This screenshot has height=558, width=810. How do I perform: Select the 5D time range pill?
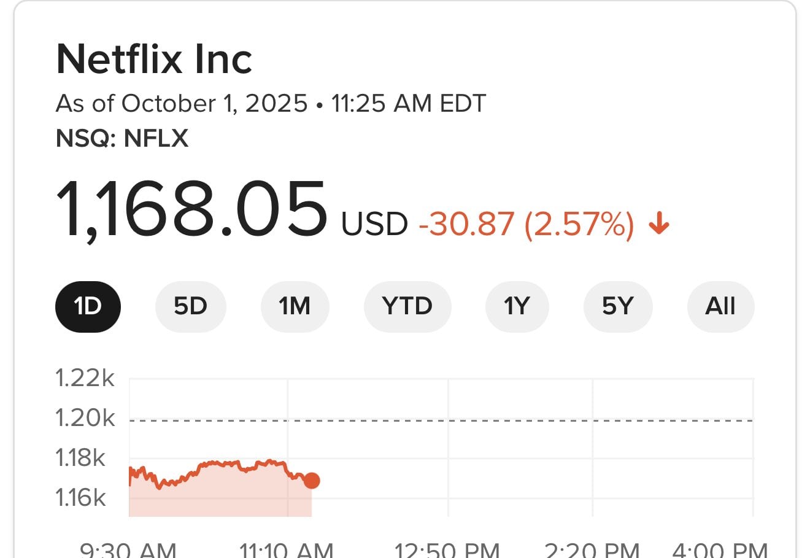point(190,306)
